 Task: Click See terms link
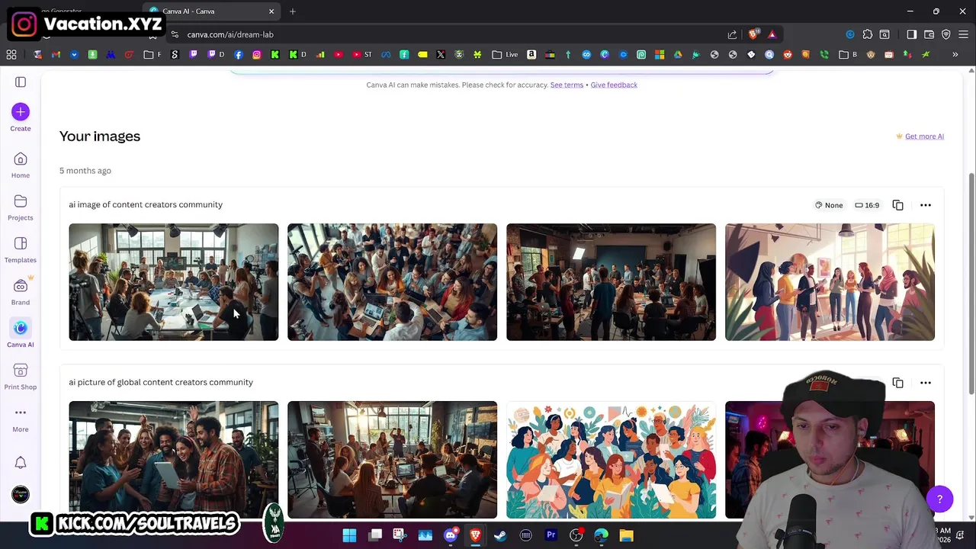[567, 85]
